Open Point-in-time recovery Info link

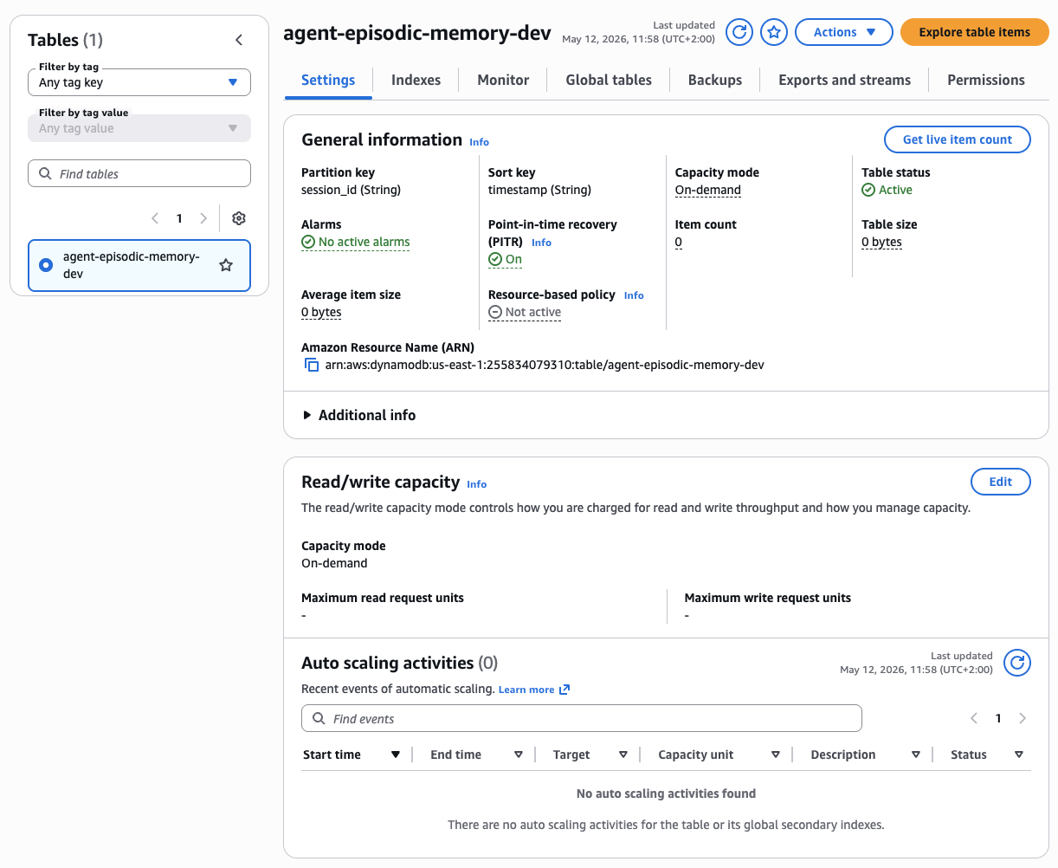pyautogui.click(x=541, y=243)
